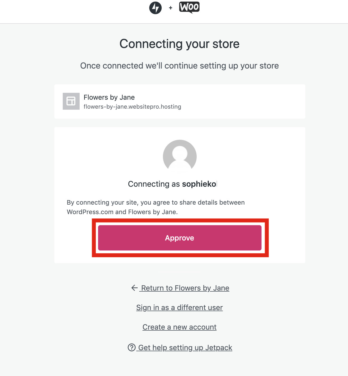This screenshot has width=348, height=376.
Task: Choose Sign in as a different user
Action: tap(180, 307)
